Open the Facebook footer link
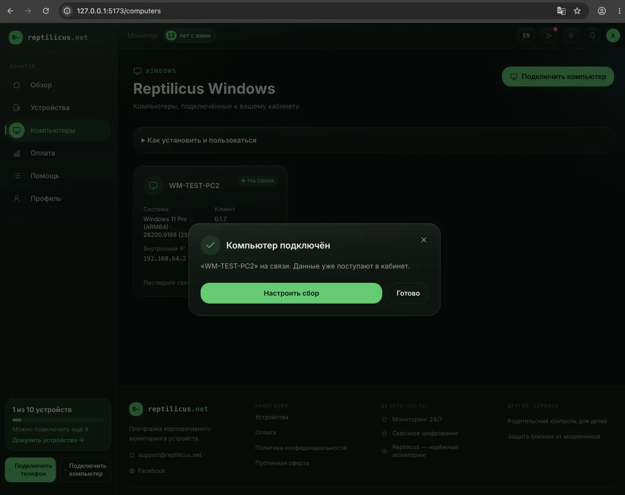625x495 pixels. (x=151, y=470)
